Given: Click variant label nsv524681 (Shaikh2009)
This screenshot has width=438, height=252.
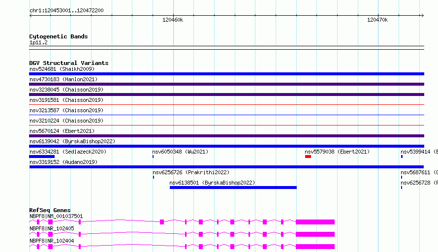Looking at the screenshot, I should pyautogui.click(x=62, y=69).
